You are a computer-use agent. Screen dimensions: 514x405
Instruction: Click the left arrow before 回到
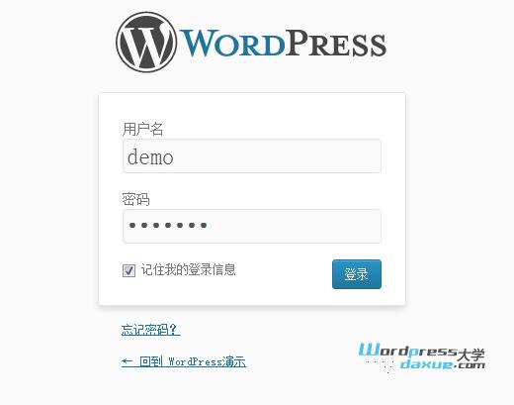tap(127, 361)
